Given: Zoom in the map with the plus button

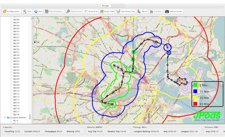Looking at the screenshot, I should 35,42.
